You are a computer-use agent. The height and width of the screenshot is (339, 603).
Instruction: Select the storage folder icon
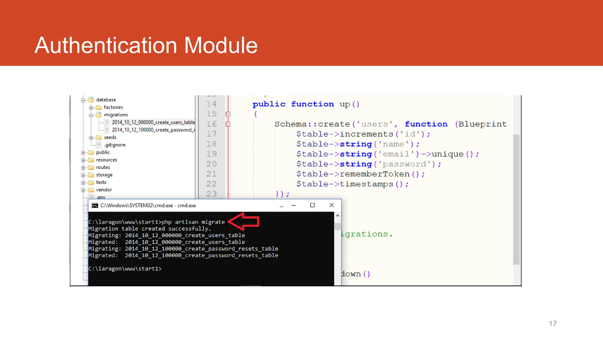click(91, 175)
